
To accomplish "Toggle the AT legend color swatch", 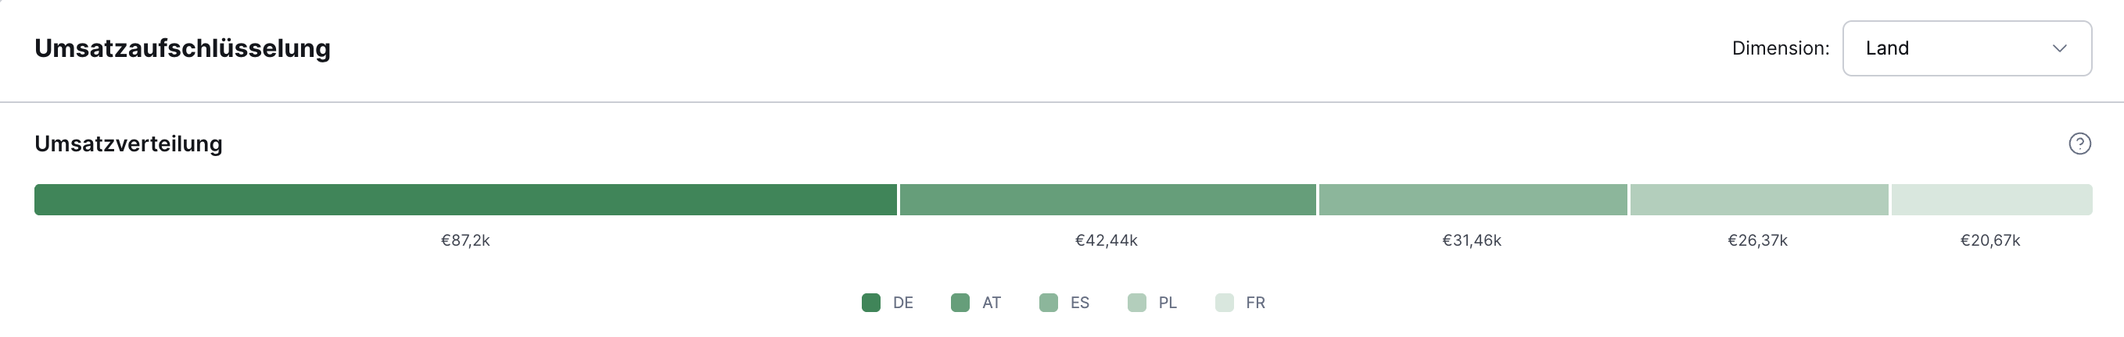I will point(960,303).
